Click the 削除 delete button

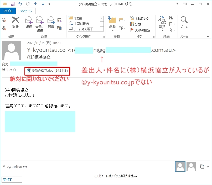15,23
